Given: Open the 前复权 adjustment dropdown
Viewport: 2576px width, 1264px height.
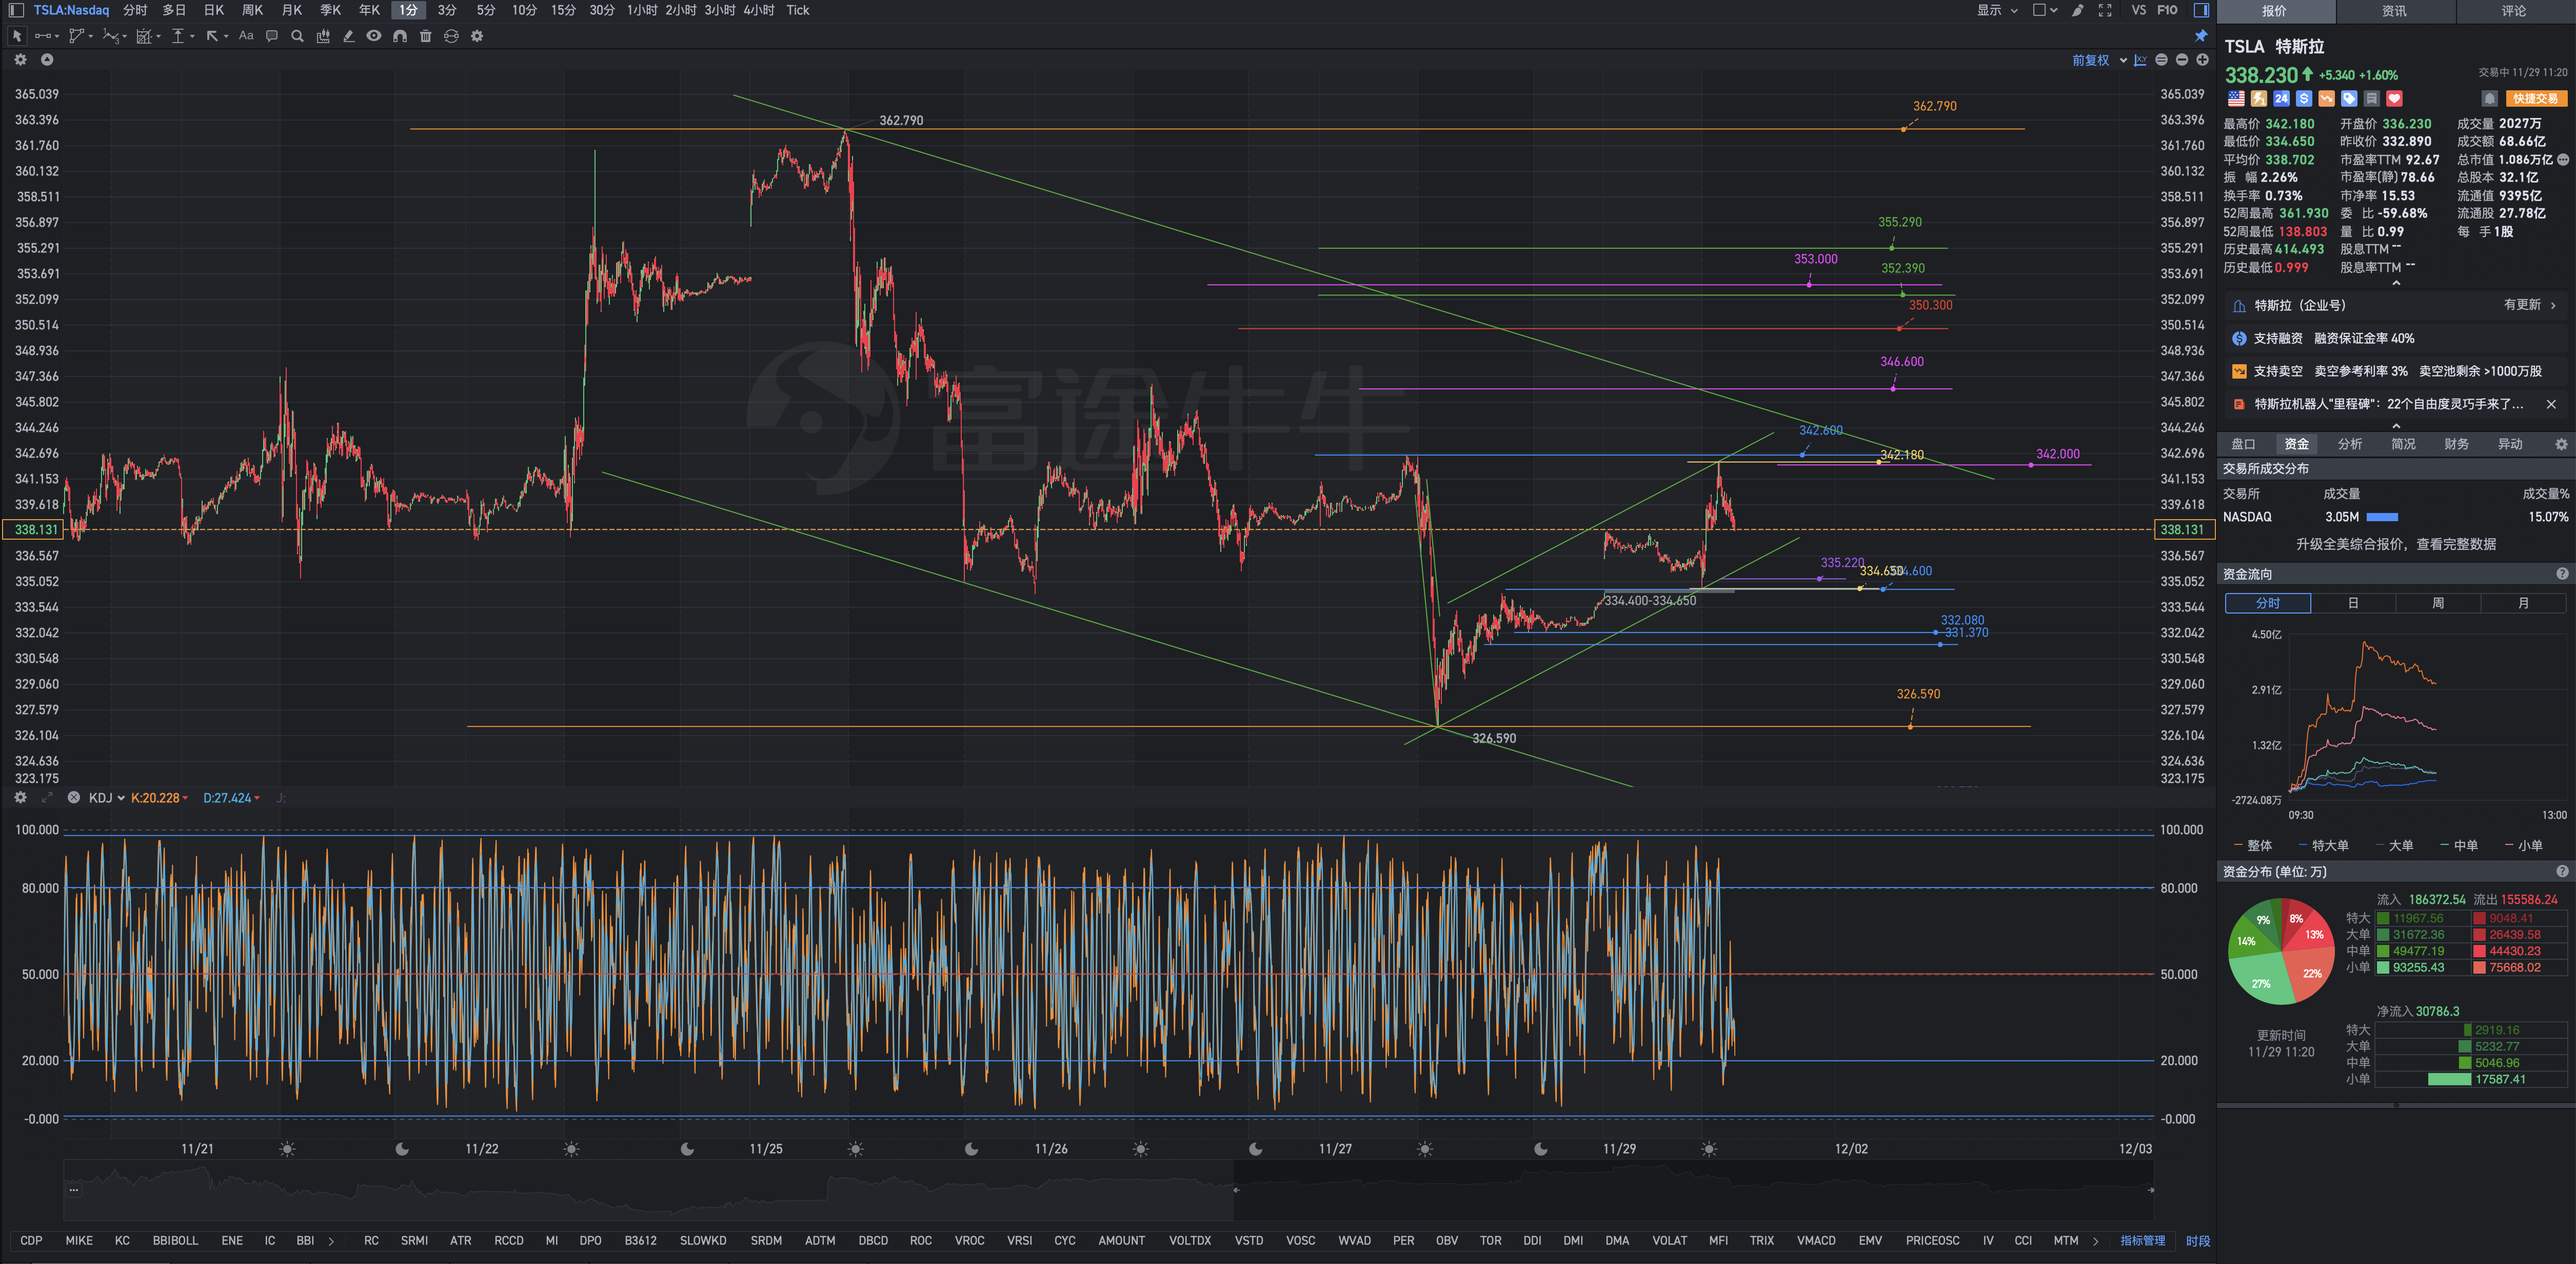Looking at the screenshot, I should 2099,60.
